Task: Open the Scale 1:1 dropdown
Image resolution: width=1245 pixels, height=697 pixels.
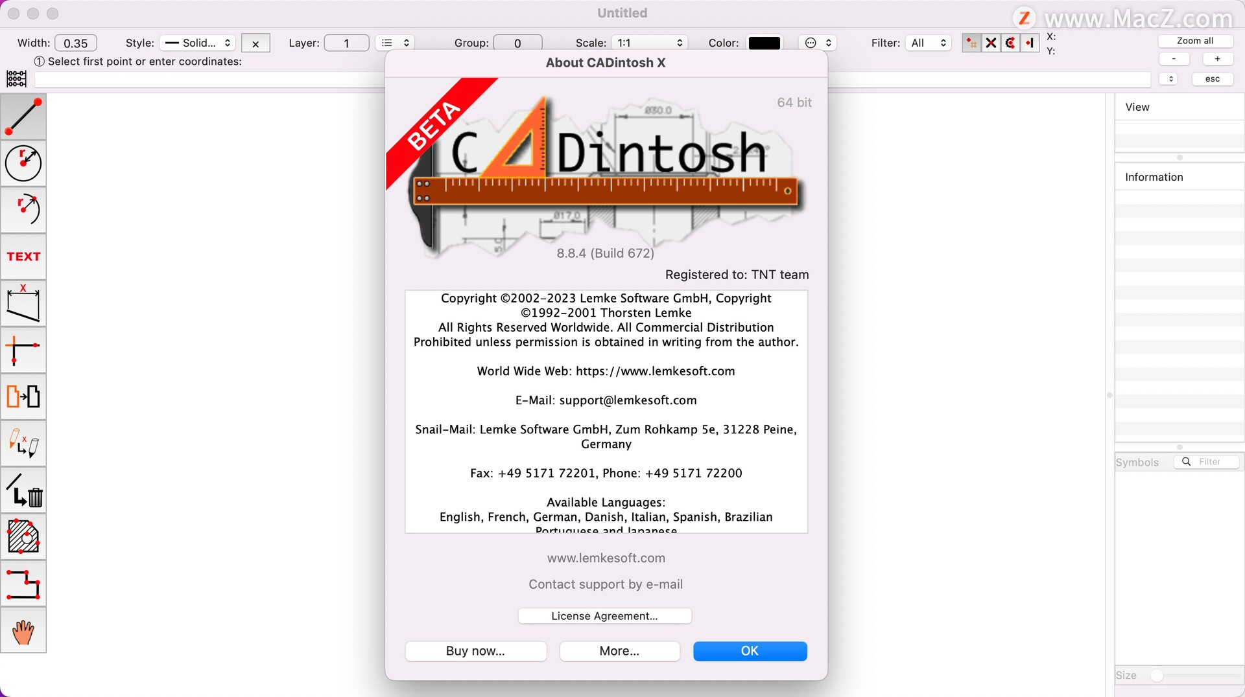Action: (649, 43)
